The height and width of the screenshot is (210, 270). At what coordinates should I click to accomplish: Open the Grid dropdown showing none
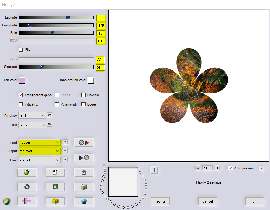pyautogui.click(x=32, y=125)
